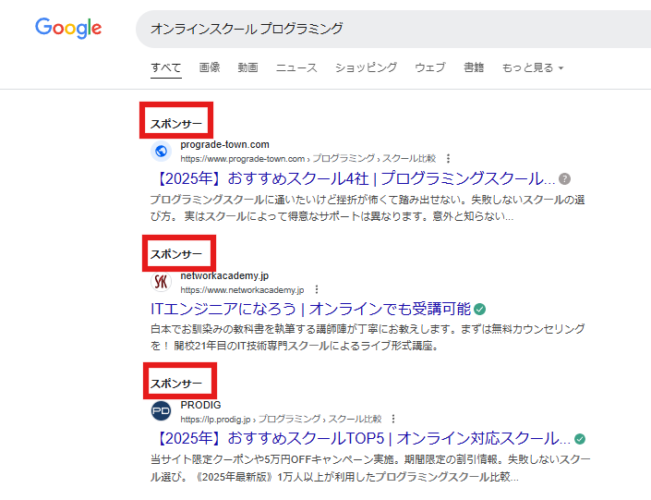Click the description starting プログラミングスクールに通いたいけど
This screenshot has width=651, height=500.
click(368, 208)
